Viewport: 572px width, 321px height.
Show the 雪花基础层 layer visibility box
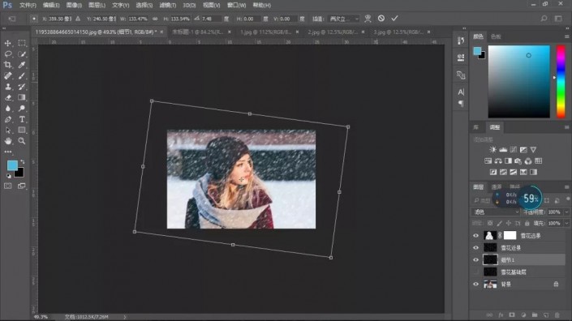click(475, 272)
